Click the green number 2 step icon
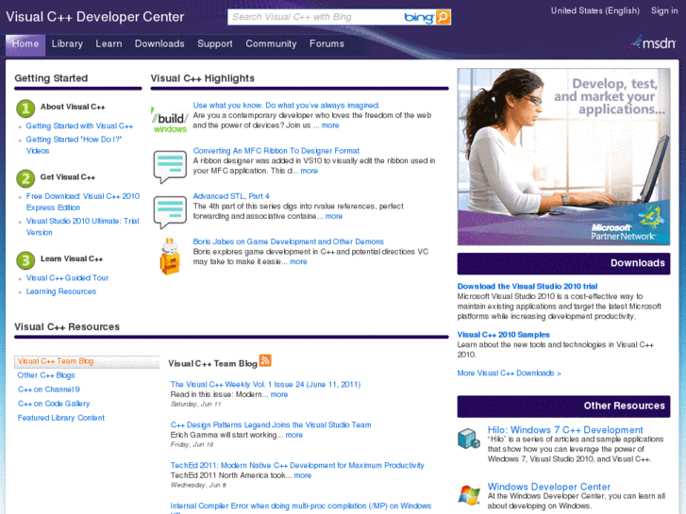Viewport: 686px width, 514px height. click(25, 178)
